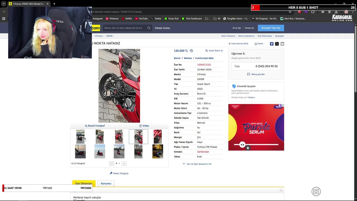Image resolution: width=357 pixels, height=201 pixels.
Task: Collapse the listing details section arrow
Action: pyautogui.click(x=281, y=190)
